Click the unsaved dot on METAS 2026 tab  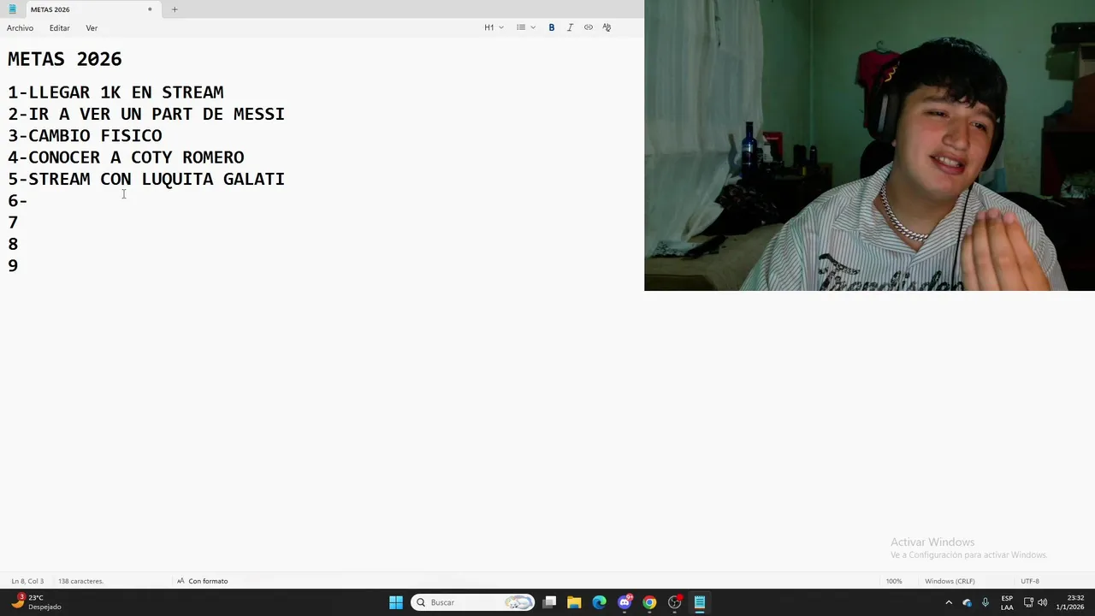click(150, 9)
